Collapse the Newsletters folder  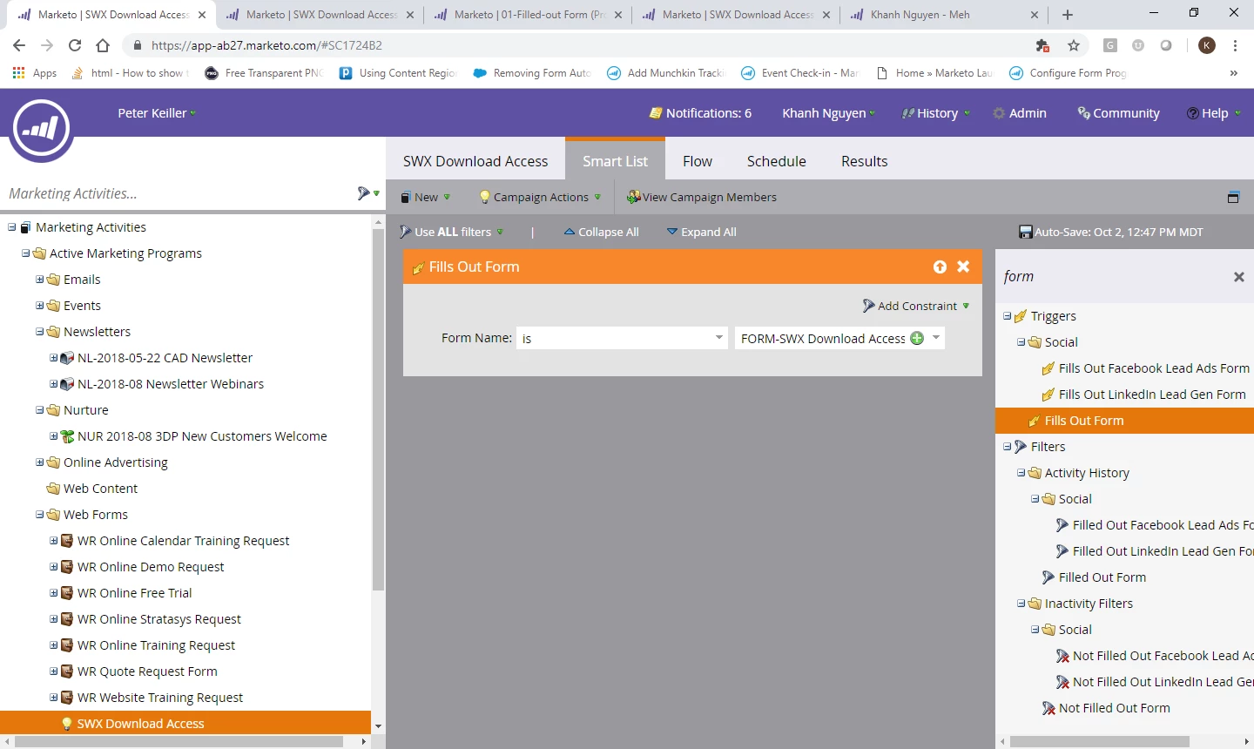[40, 332]
